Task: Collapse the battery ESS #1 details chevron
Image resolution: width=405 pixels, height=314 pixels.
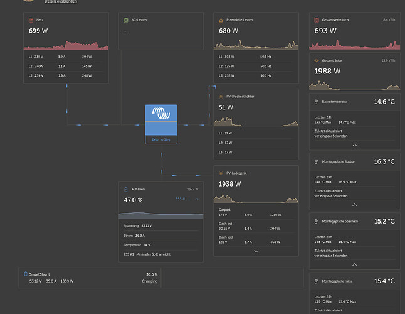Action: (197, 199)
